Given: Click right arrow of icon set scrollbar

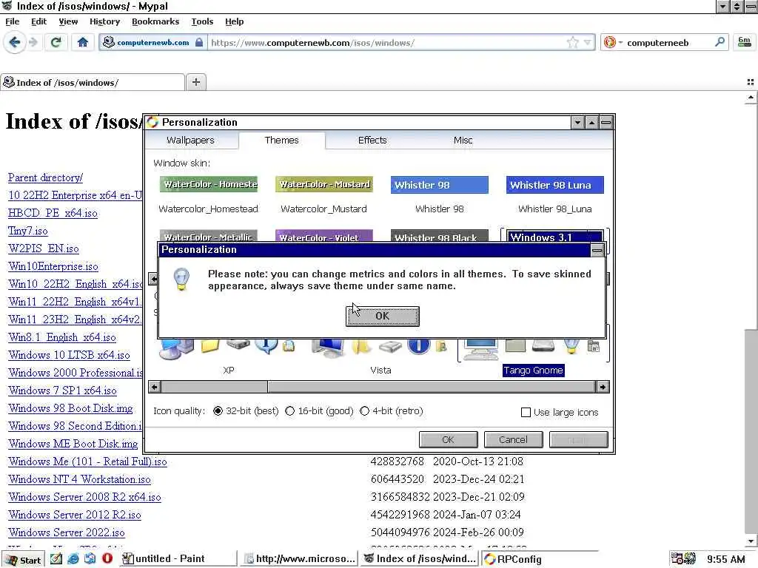Looking at the screenshot, I should (603, 387).
